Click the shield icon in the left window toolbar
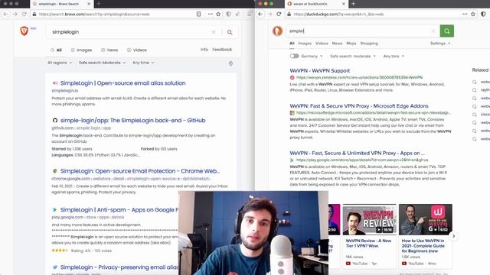Viewport: 490px width, 275px height. click(x=228, y=14)
